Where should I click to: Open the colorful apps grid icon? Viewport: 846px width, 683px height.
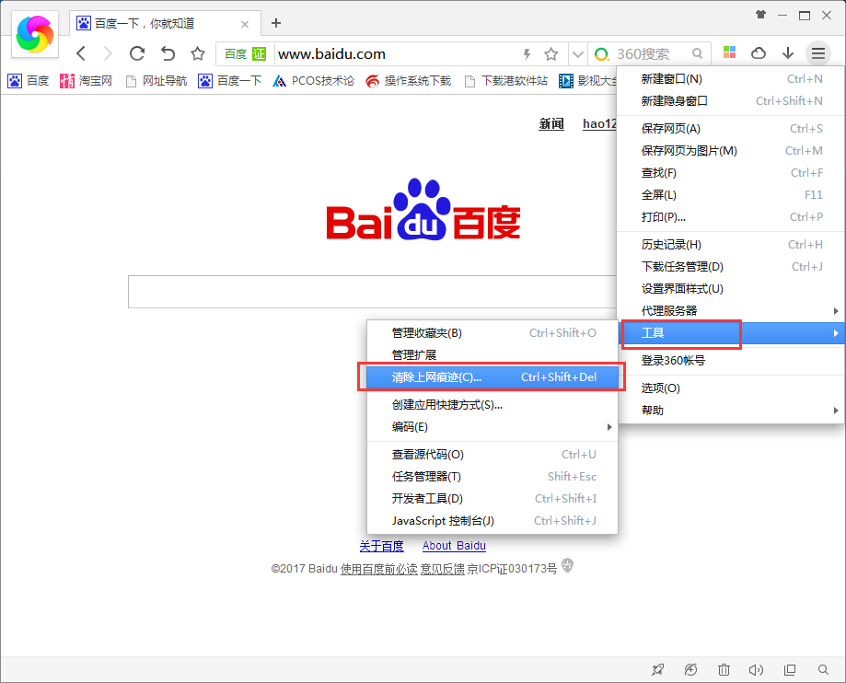(729, 52)
